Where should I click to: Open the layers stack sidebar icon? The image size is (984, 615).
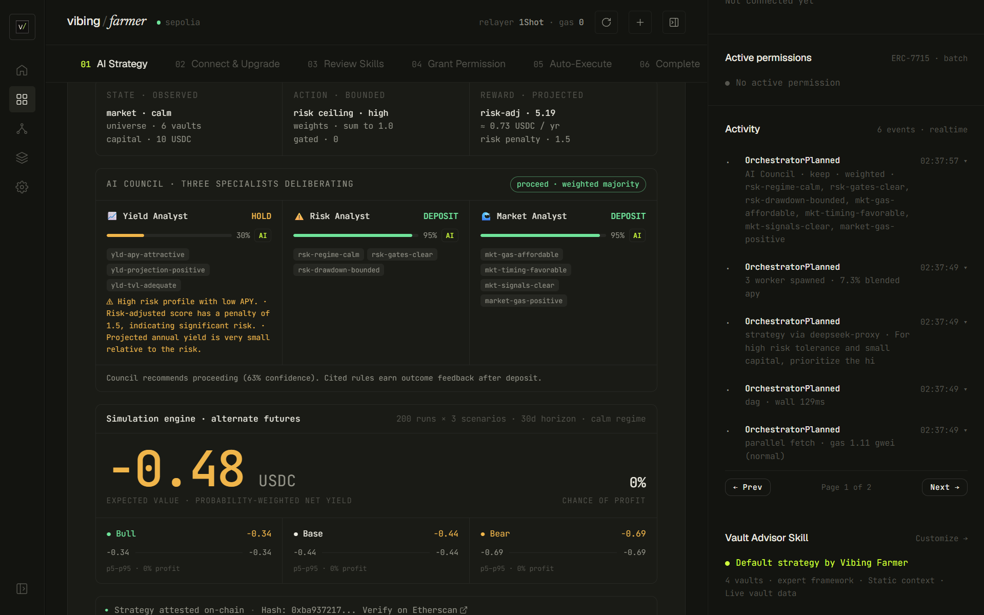coord(22,158)
